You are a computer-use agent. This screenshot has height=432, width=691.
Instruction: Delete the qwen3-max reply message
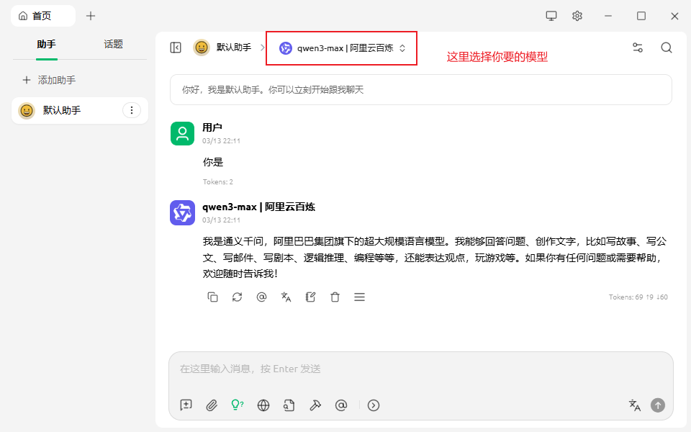coord(335,297)
